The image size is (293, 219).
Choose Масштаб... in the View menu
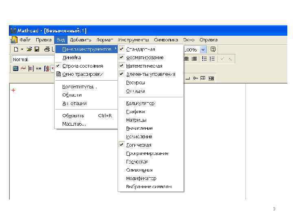(x=86, y=124)
